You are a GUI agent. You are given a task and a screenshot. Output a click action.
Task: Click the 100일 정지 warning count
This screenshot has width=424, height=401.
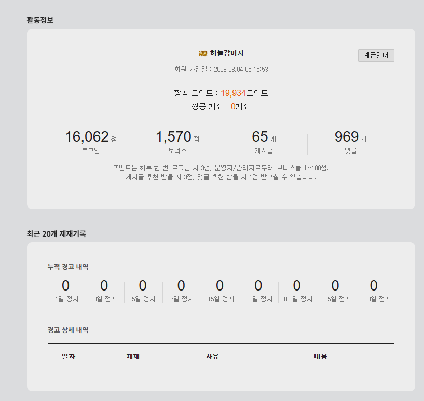coord(297,286)
